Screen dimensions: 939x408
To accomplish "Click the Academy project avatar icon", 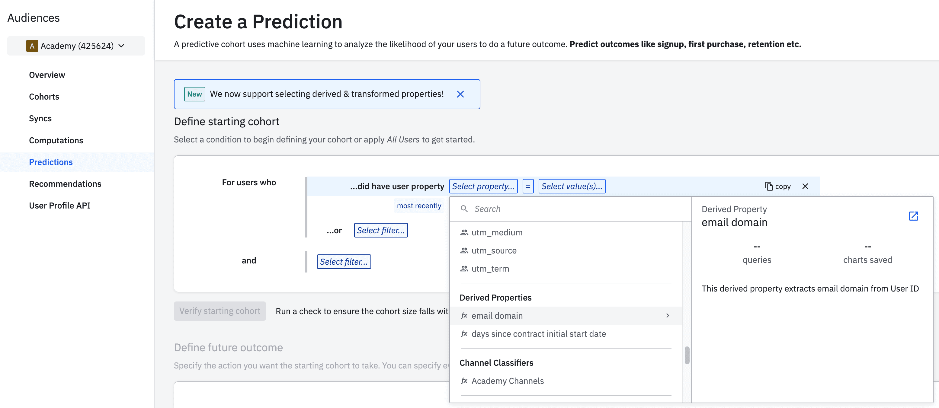I will point(32,46).
